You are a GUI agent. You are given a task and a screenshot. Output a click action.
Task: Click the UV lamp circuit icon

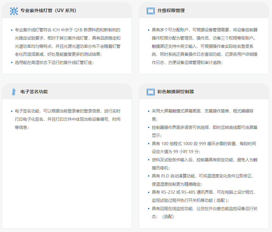point(14,11)
